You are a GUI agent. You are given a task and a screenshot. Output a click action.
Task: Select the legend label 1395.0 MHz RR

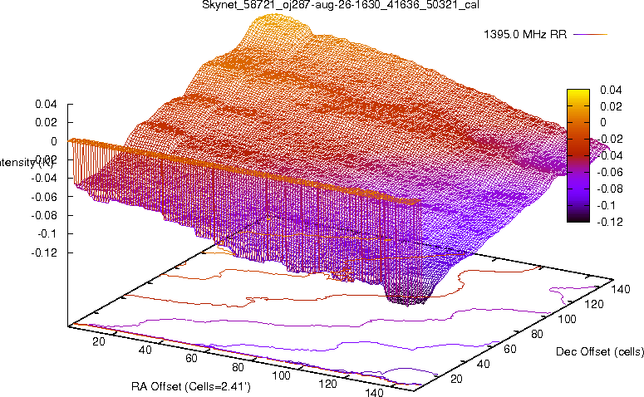point(525,34)
